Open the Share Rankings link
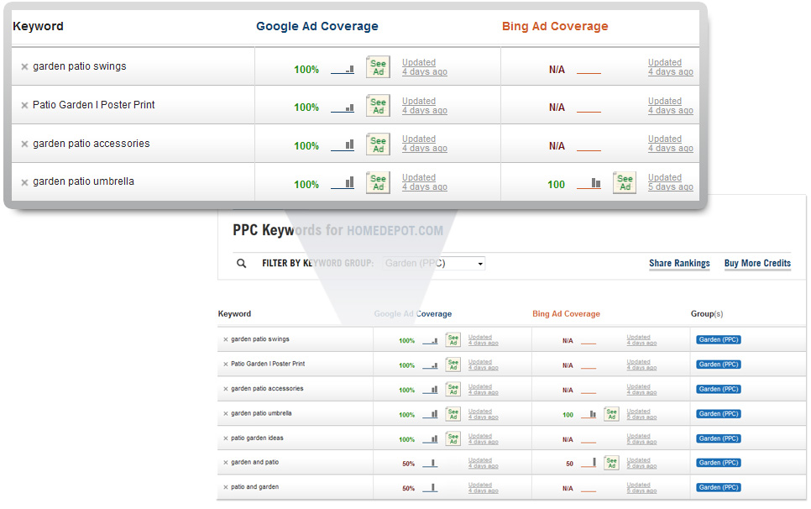The width and height of the screenshot is (811, 509). pyautogui.click(x=679, y=264)
